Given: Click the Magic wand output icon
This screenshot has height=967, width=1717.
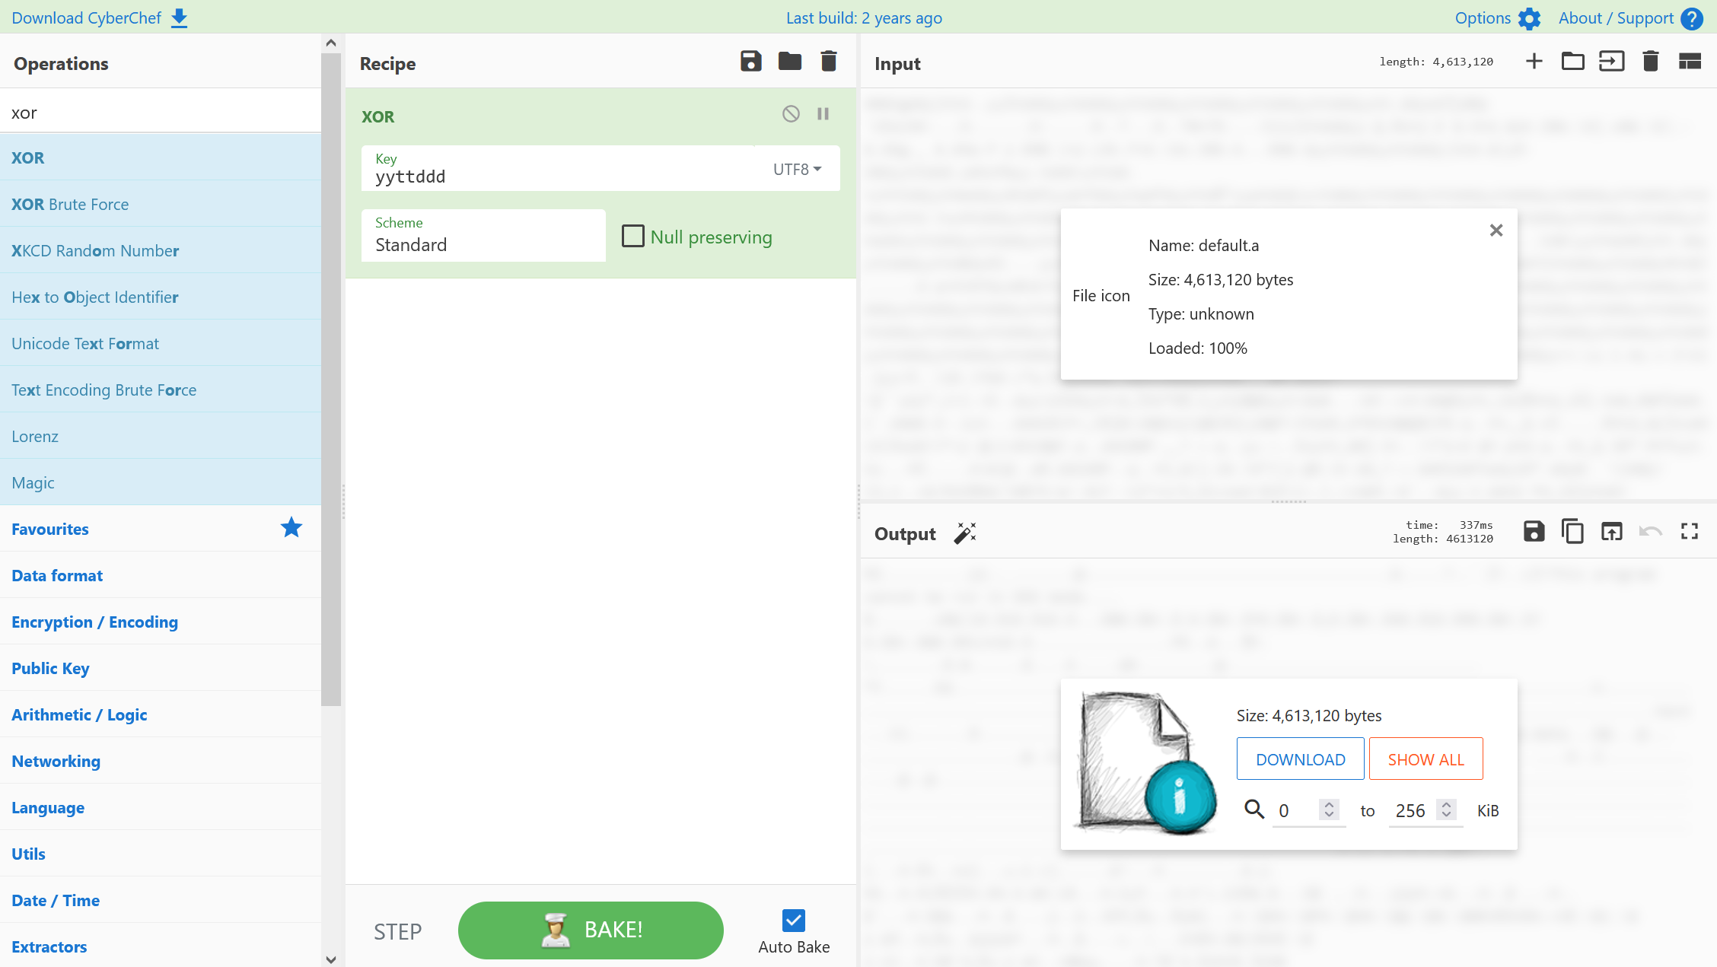Looking at the screenshot, I should pyautogui.click(x=964, y=533).
